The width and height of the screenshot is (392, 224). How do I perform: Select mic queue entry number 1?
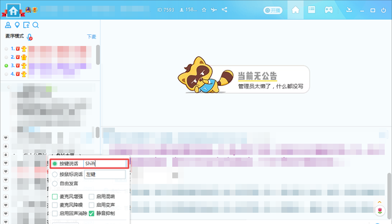[x=48, y=48]
